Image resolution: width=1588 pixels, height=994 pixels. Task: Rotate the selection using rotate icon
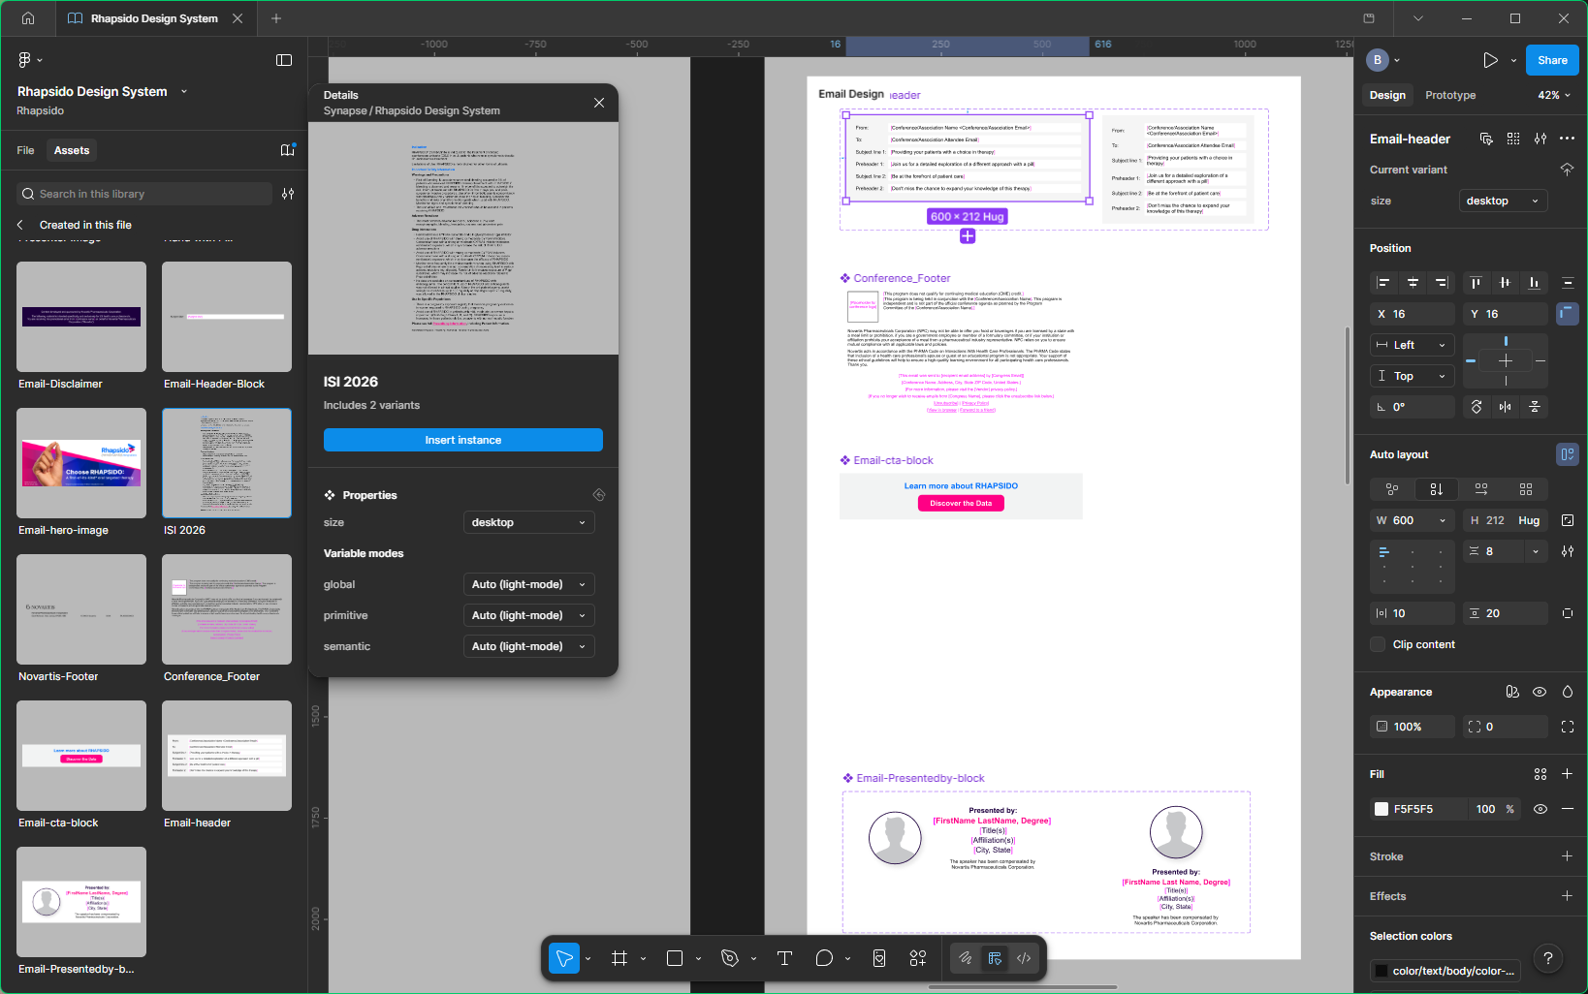(x=1476, y=407)
